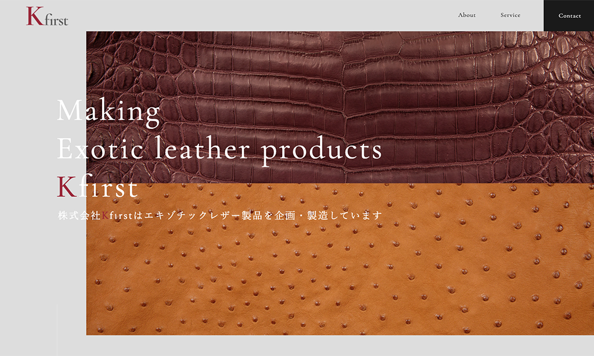Click the "Making" headline word

point(109,112)
